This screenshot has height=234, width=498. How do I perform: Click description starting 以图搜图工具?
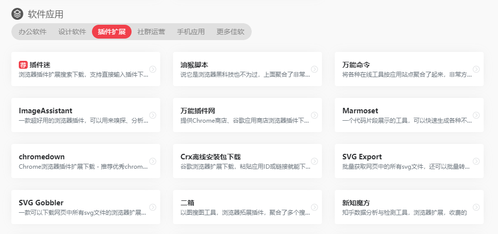pyautogui.click(x=245, y=213)
